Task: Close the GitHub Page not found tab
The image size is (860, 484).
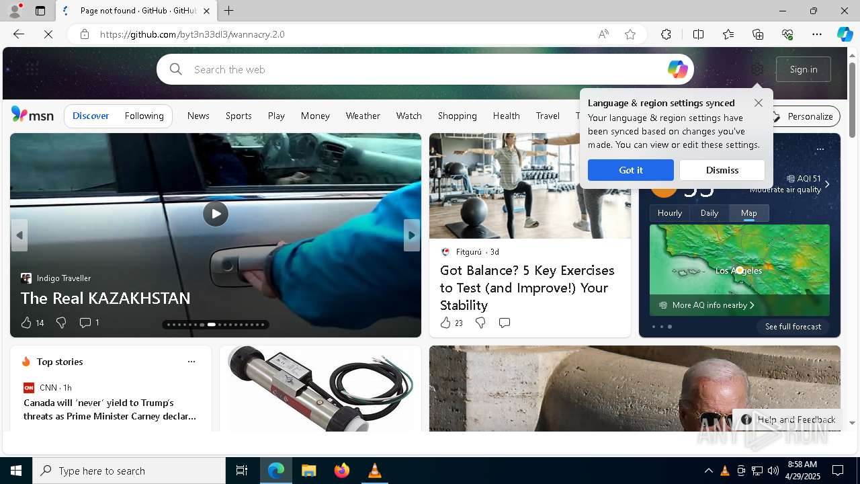Action: (207, 11)
